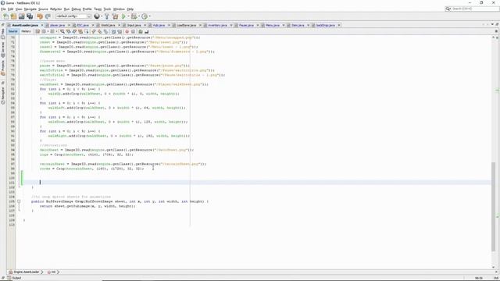Click the Shift Line Left icon
500x281 pixels.
click(x=113, y=31)
